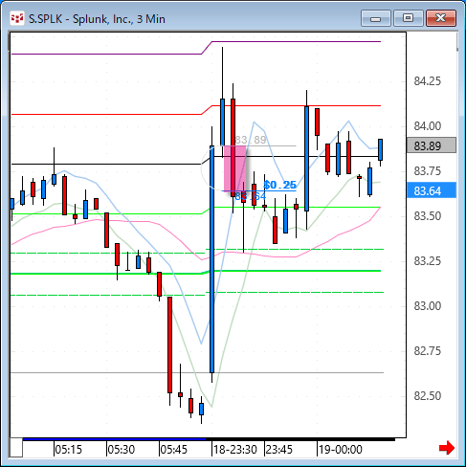Click the 05:15 time axis label
Screen dimensions: 466x467
pos(69,450)
